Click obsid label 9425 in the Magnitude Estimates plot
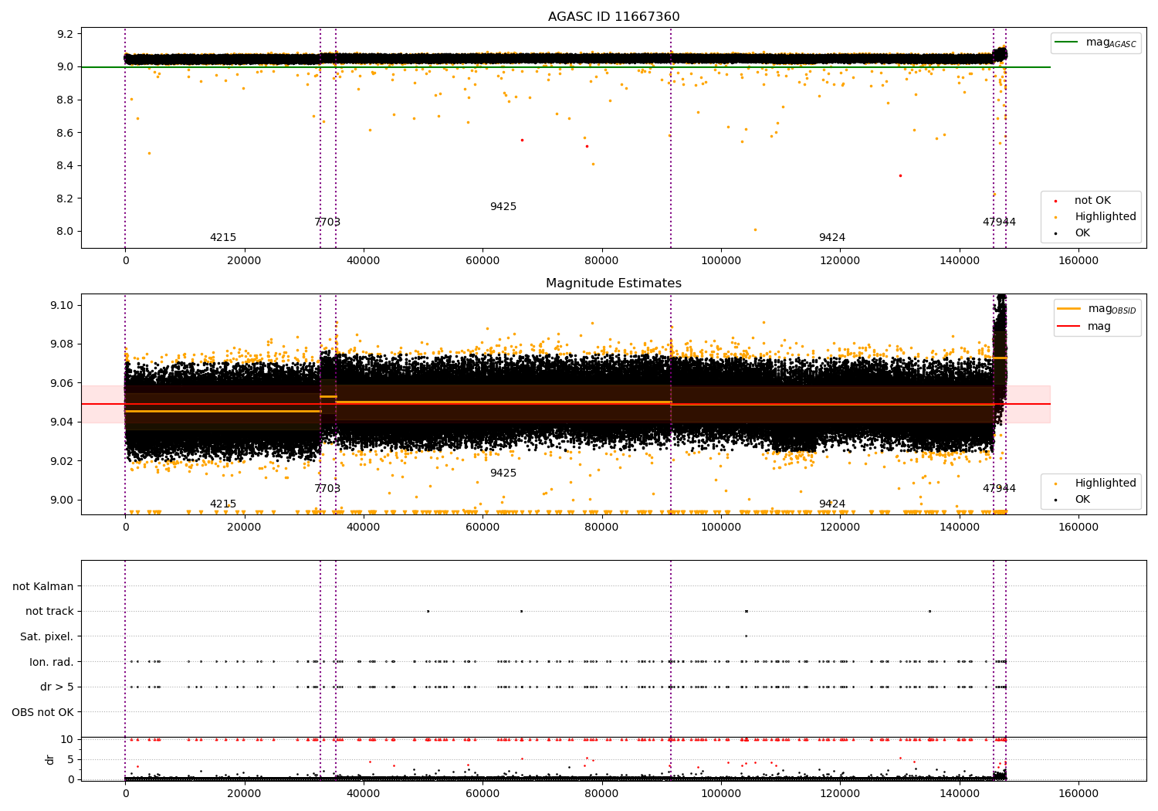The width and height of the screenshot is (1158, 811). pyautogui.click(x=503, y=473)
